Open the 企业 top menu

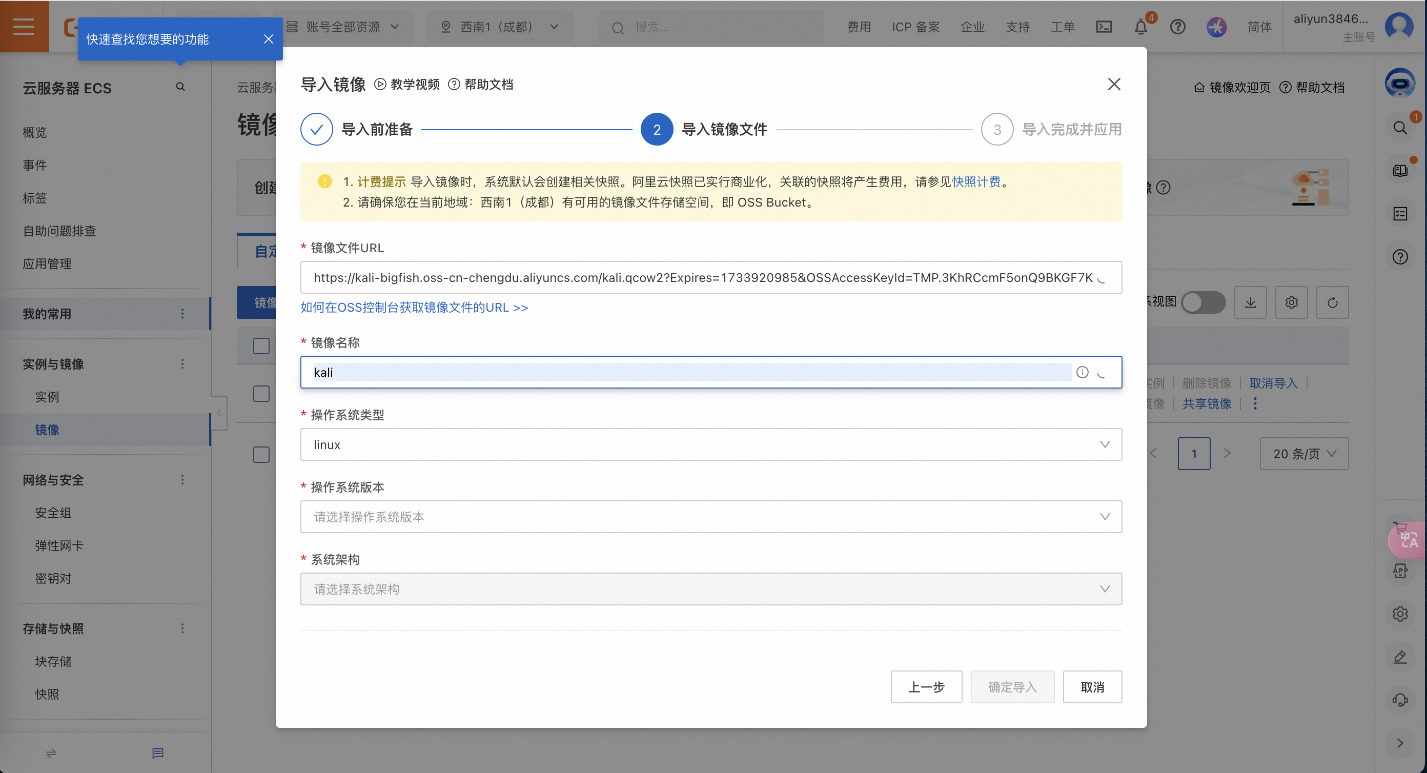click(x=972, y=27)
